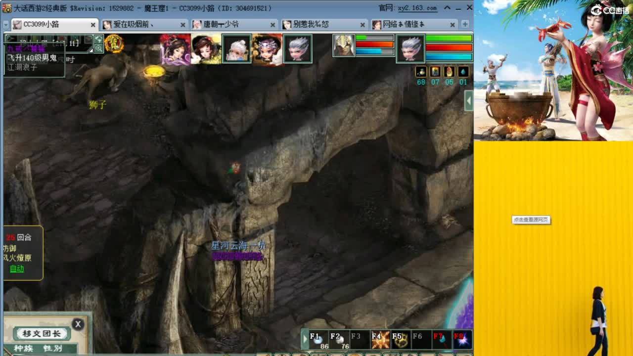
Task: Select the white-bearded elder teammate portrait
Action: point(237,49)
